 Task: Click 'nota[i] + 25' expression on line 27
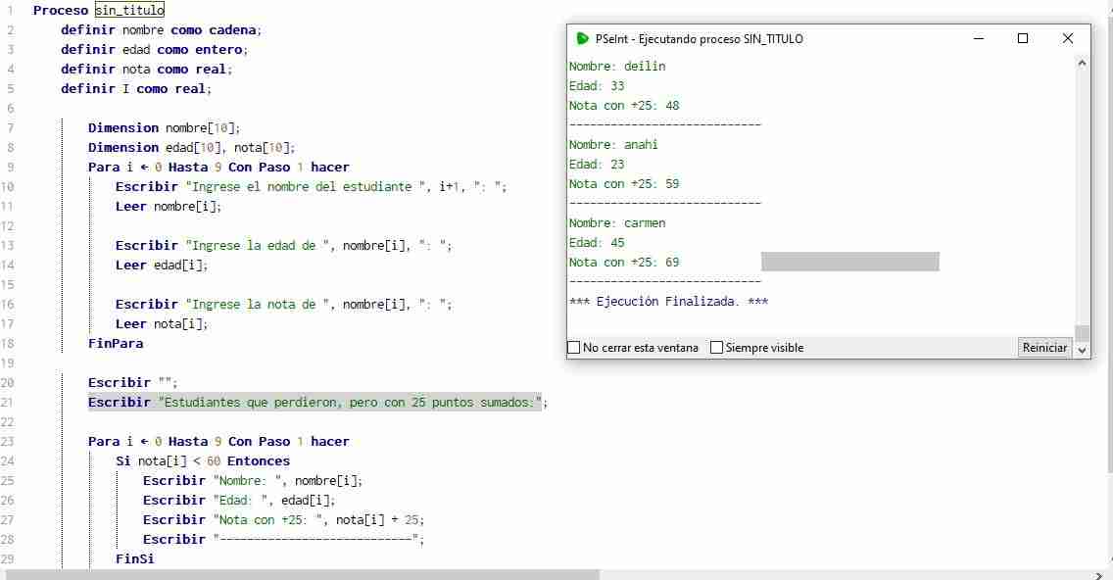[x=376, y=520]
